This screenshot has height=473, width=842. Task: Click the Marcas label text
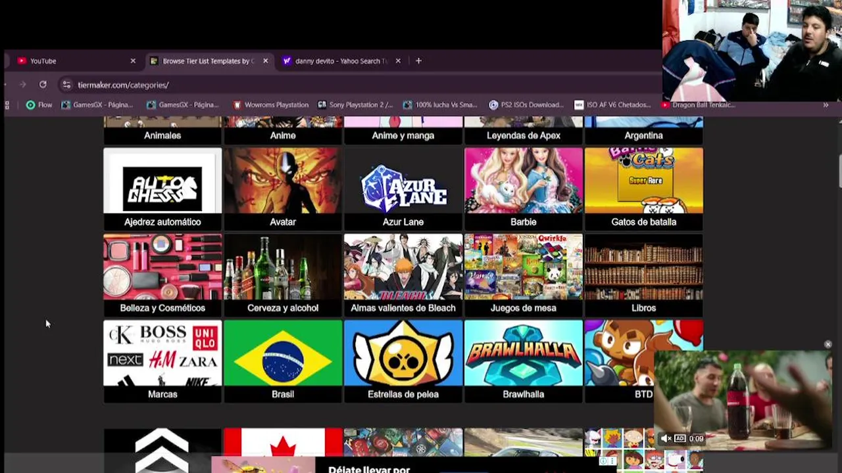(162, 394)
